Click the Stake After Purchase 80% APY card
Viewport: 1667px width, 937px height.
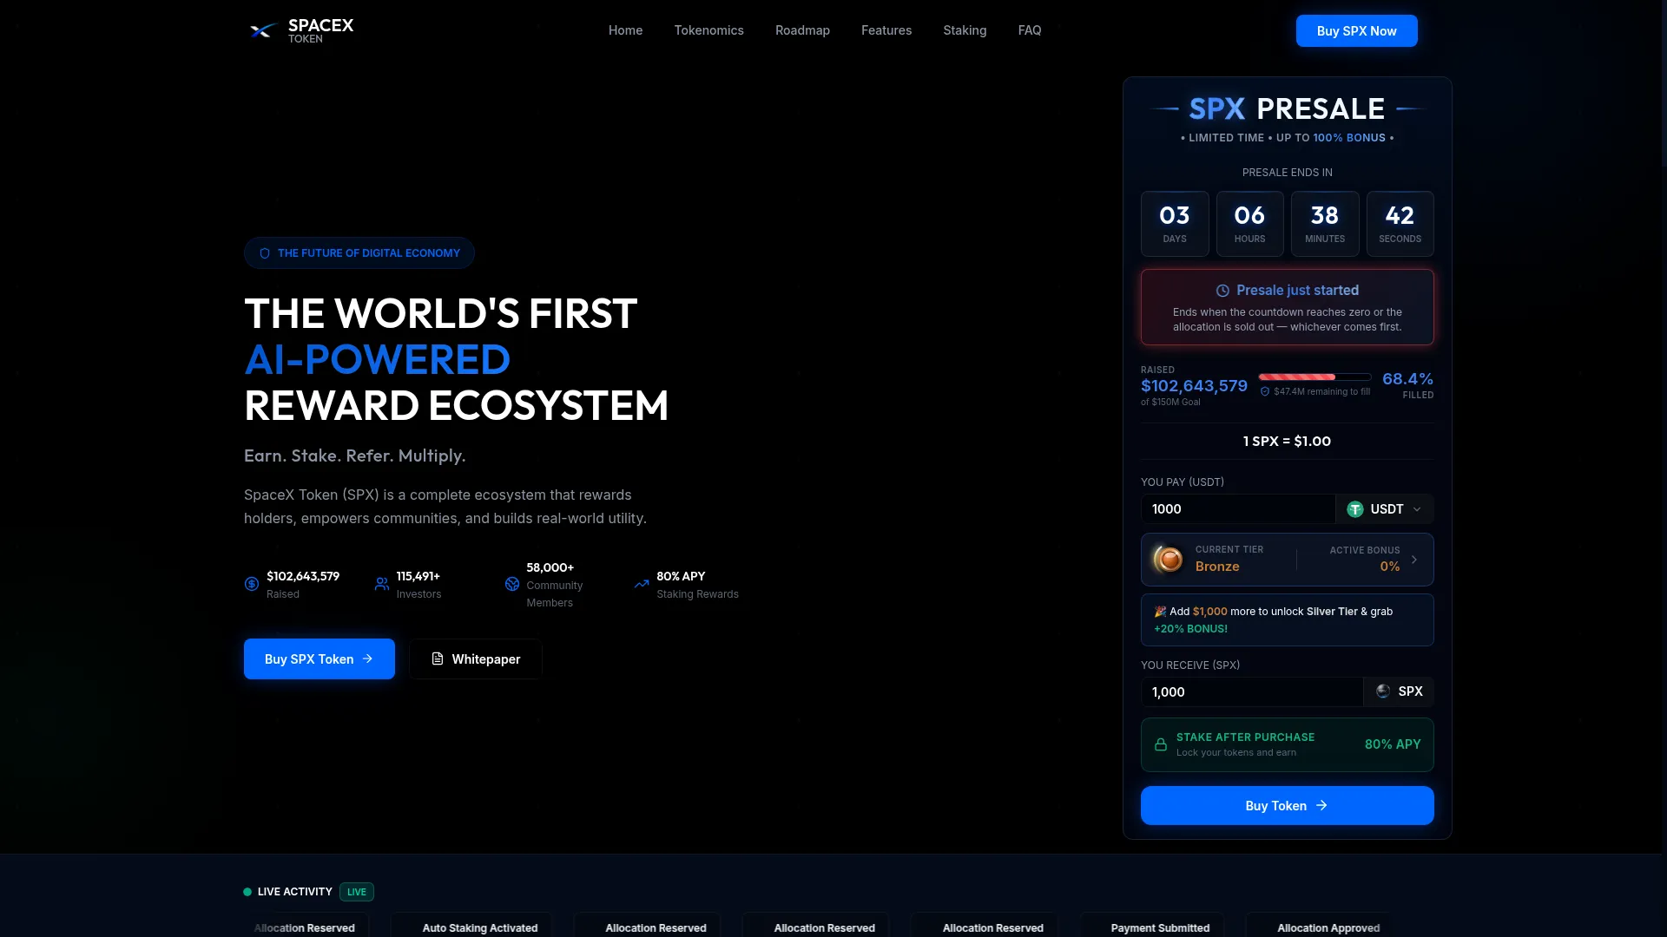[1287, 744]
